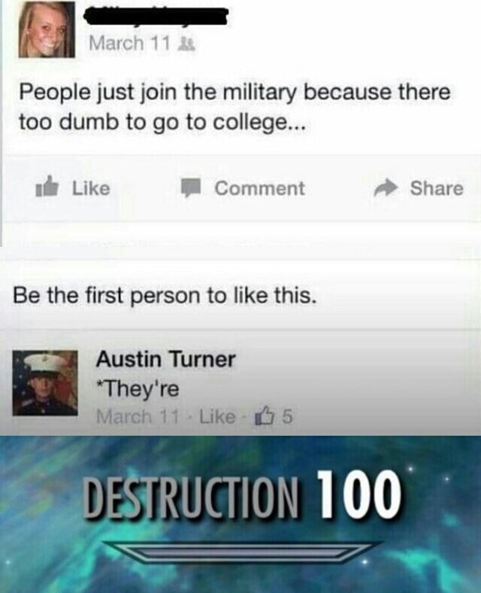This screenshot has width=481, height=593.
Task: Open Austin Turner's profile name link
Action: pyautogui.click(x=166, y=359)
